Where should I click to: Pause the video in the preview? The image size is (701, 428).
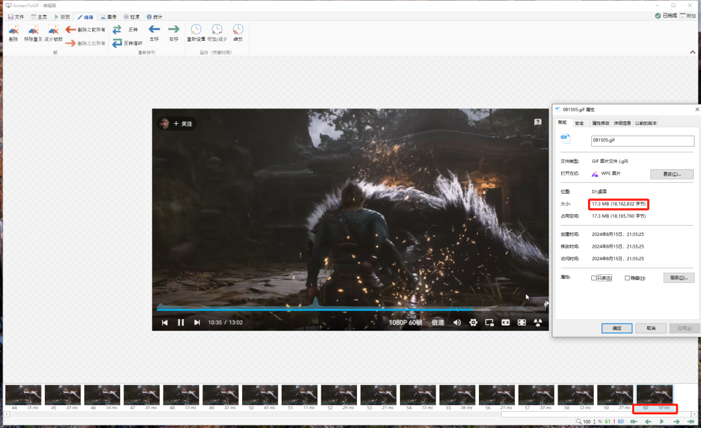pyautogui.click(x=180, y=322)
